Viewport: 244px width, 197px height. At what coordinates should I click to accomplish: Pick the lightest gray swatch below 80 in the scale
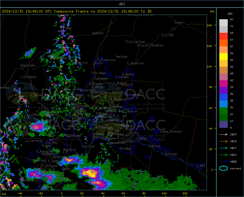pos(223,23)
